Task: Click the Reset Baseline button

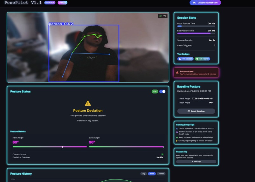Action: pyautogui.click(x=196, y=111)
